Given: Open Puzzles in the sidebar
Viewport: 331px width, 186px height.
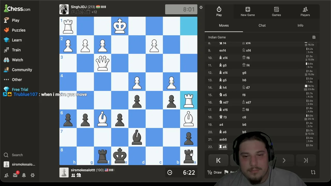Looking at the screenshot, I should click(19, 30).
